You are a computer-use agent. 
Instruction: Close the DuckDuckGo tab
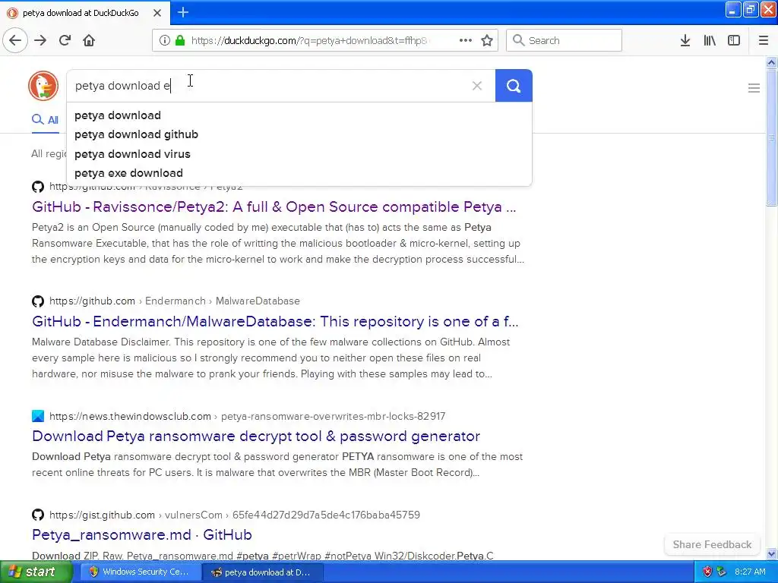(x=157, y=13)
